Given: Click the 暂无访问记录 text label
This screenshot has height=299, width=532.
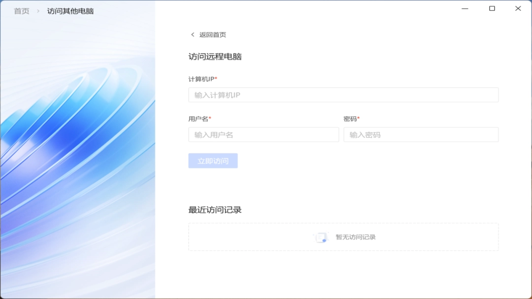Looking at the screenshot, I should click(356, 237).
